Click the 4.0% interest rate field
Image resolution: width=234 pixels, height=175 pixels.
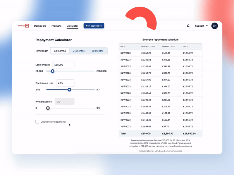click(x=65, y=83)
